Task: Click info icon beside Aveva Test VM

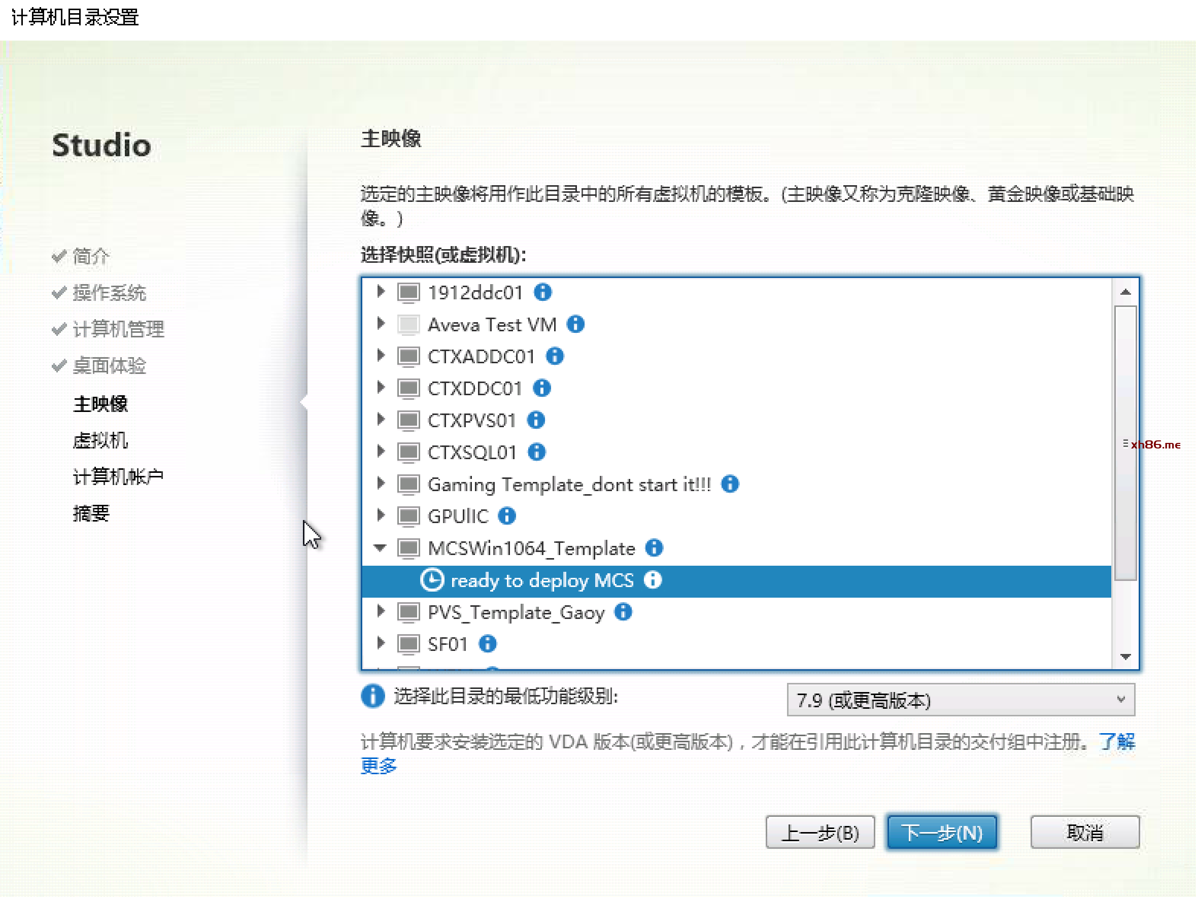Action: coord(575,324)
